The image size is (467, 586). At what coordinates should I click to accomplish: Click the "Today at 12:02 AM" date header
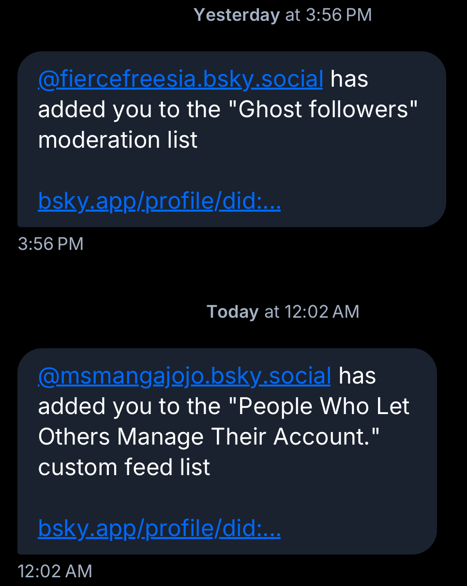pos(283,311)
